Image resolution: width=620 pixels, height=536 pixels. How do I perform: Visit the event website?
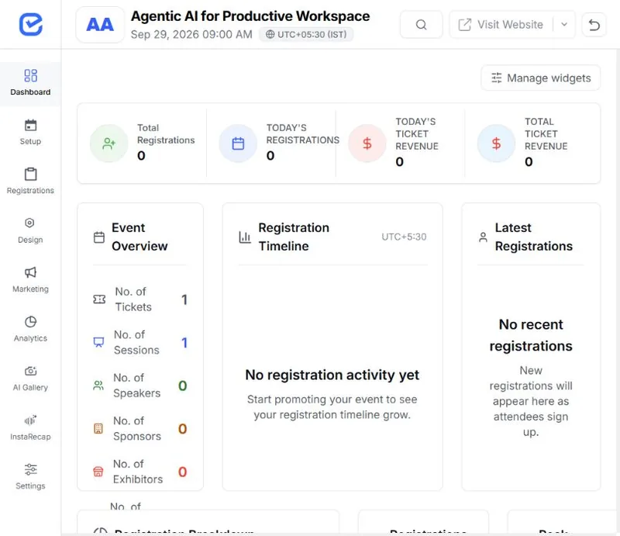(501, 25)
